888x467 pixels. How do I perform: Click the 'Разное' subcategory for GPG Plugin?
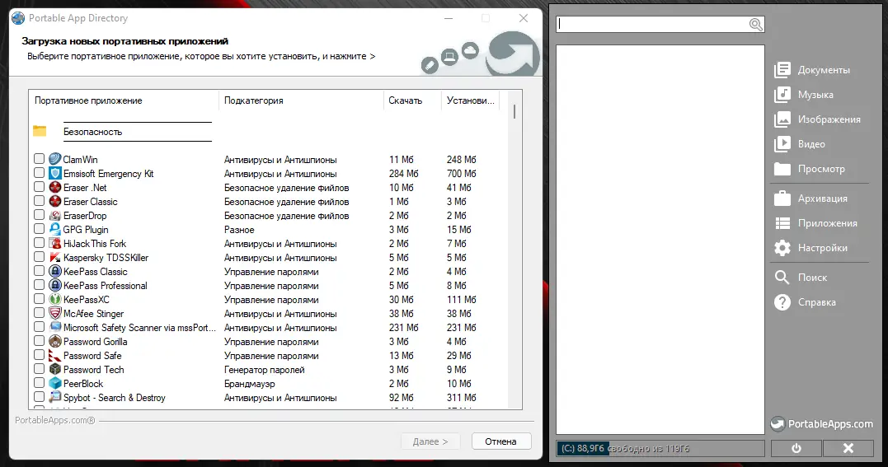239,230
